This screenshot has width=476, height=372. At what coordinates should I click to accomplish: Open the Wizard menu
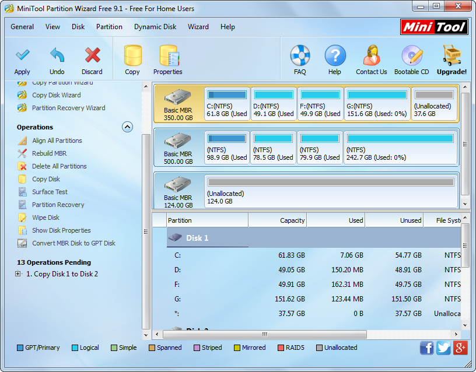(x=198, y=27)
